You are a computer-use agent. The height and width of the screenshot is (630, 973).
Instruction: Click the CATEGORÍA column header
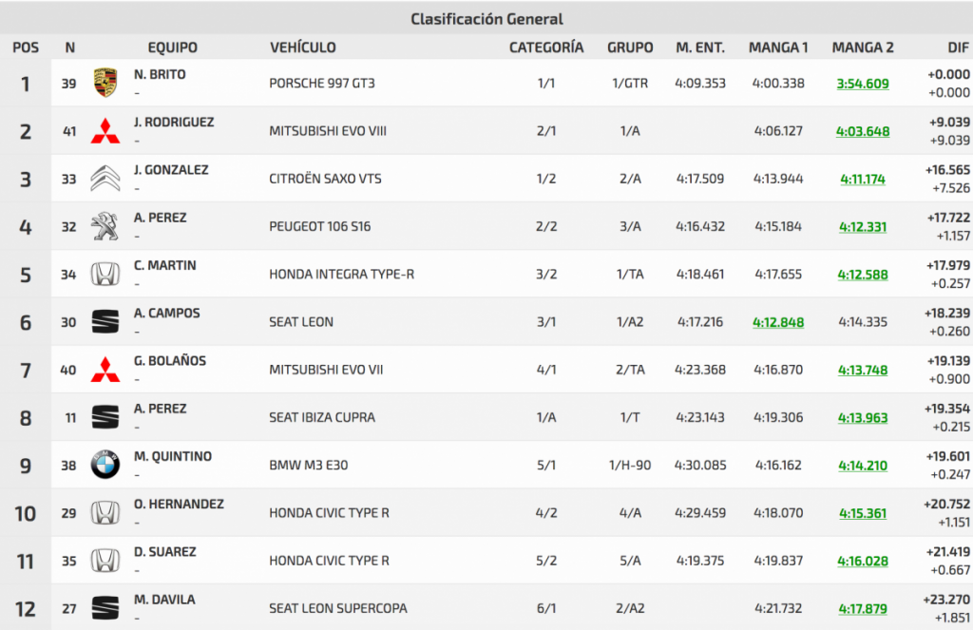(x=546, y=48)
